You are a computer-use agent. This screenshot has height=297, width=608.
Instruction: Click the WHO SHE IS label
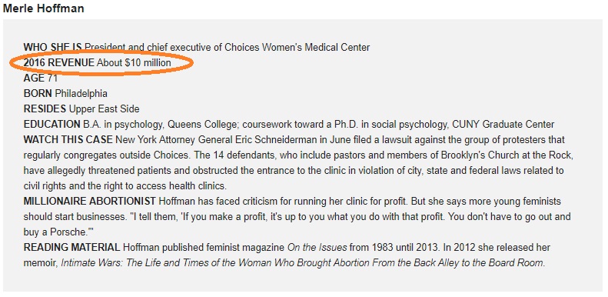[53, 48]
